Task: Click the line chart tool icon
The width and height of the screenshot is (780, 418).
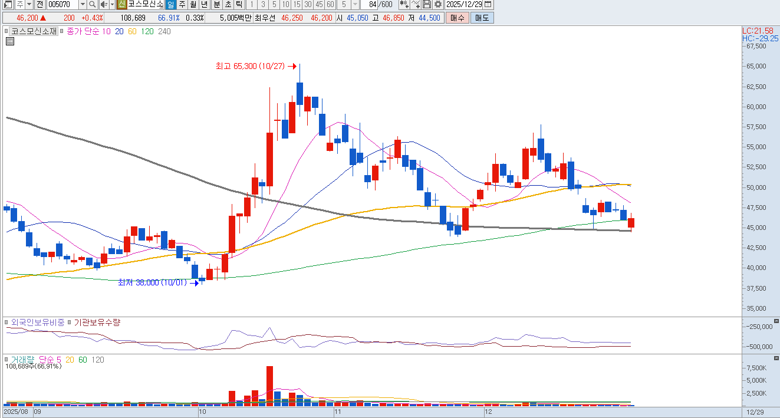Action: click(x=416, y=5)
